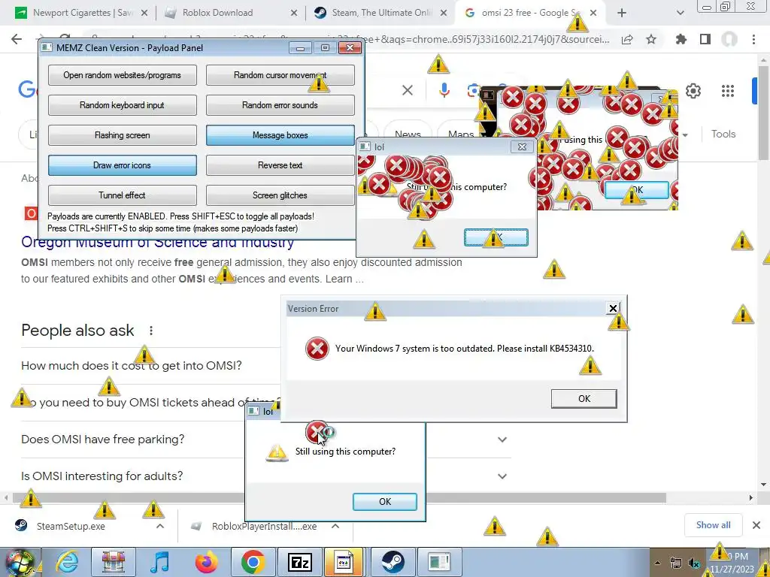Open Steam from taskbar

click(393, 562)
